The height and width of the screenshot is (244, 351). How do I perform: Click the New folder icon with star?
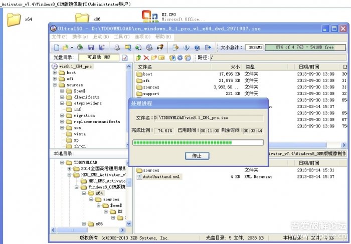(154, 58)
